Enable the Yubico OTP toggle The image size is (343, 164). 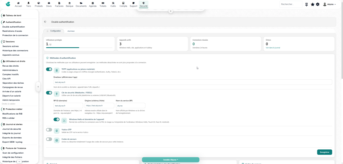point(49,130)
